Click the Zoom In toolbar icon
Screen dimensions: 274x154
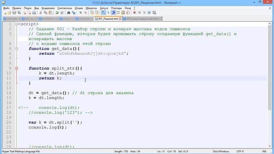pos(80,13)
